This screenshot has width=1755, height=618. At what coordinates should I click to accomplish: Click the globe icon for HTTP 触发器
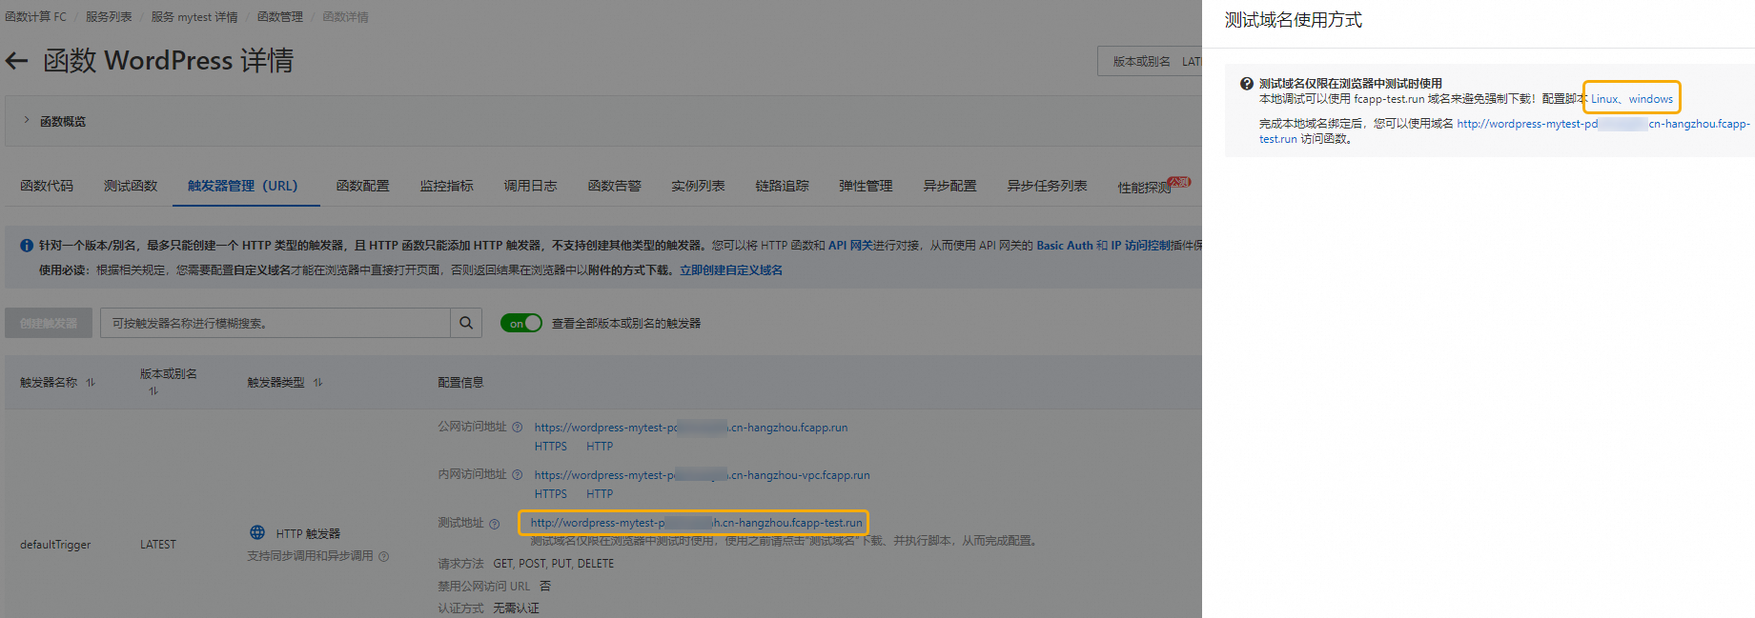click(257, 532)
